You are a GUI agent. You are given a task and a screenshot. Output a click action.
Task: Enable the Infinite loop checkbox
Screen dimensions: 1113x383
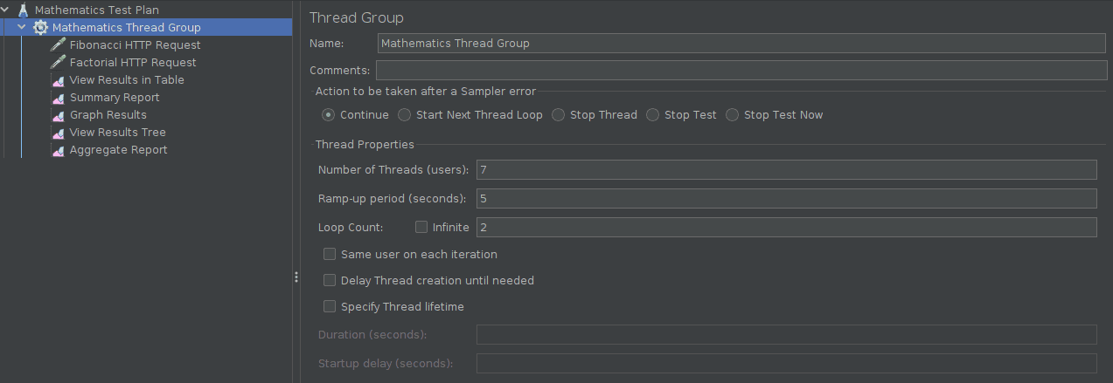click(421, 228)
